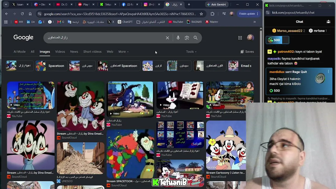Search by image with the Google Lens icon
The image size is (336, 189).
coord(187,38)
